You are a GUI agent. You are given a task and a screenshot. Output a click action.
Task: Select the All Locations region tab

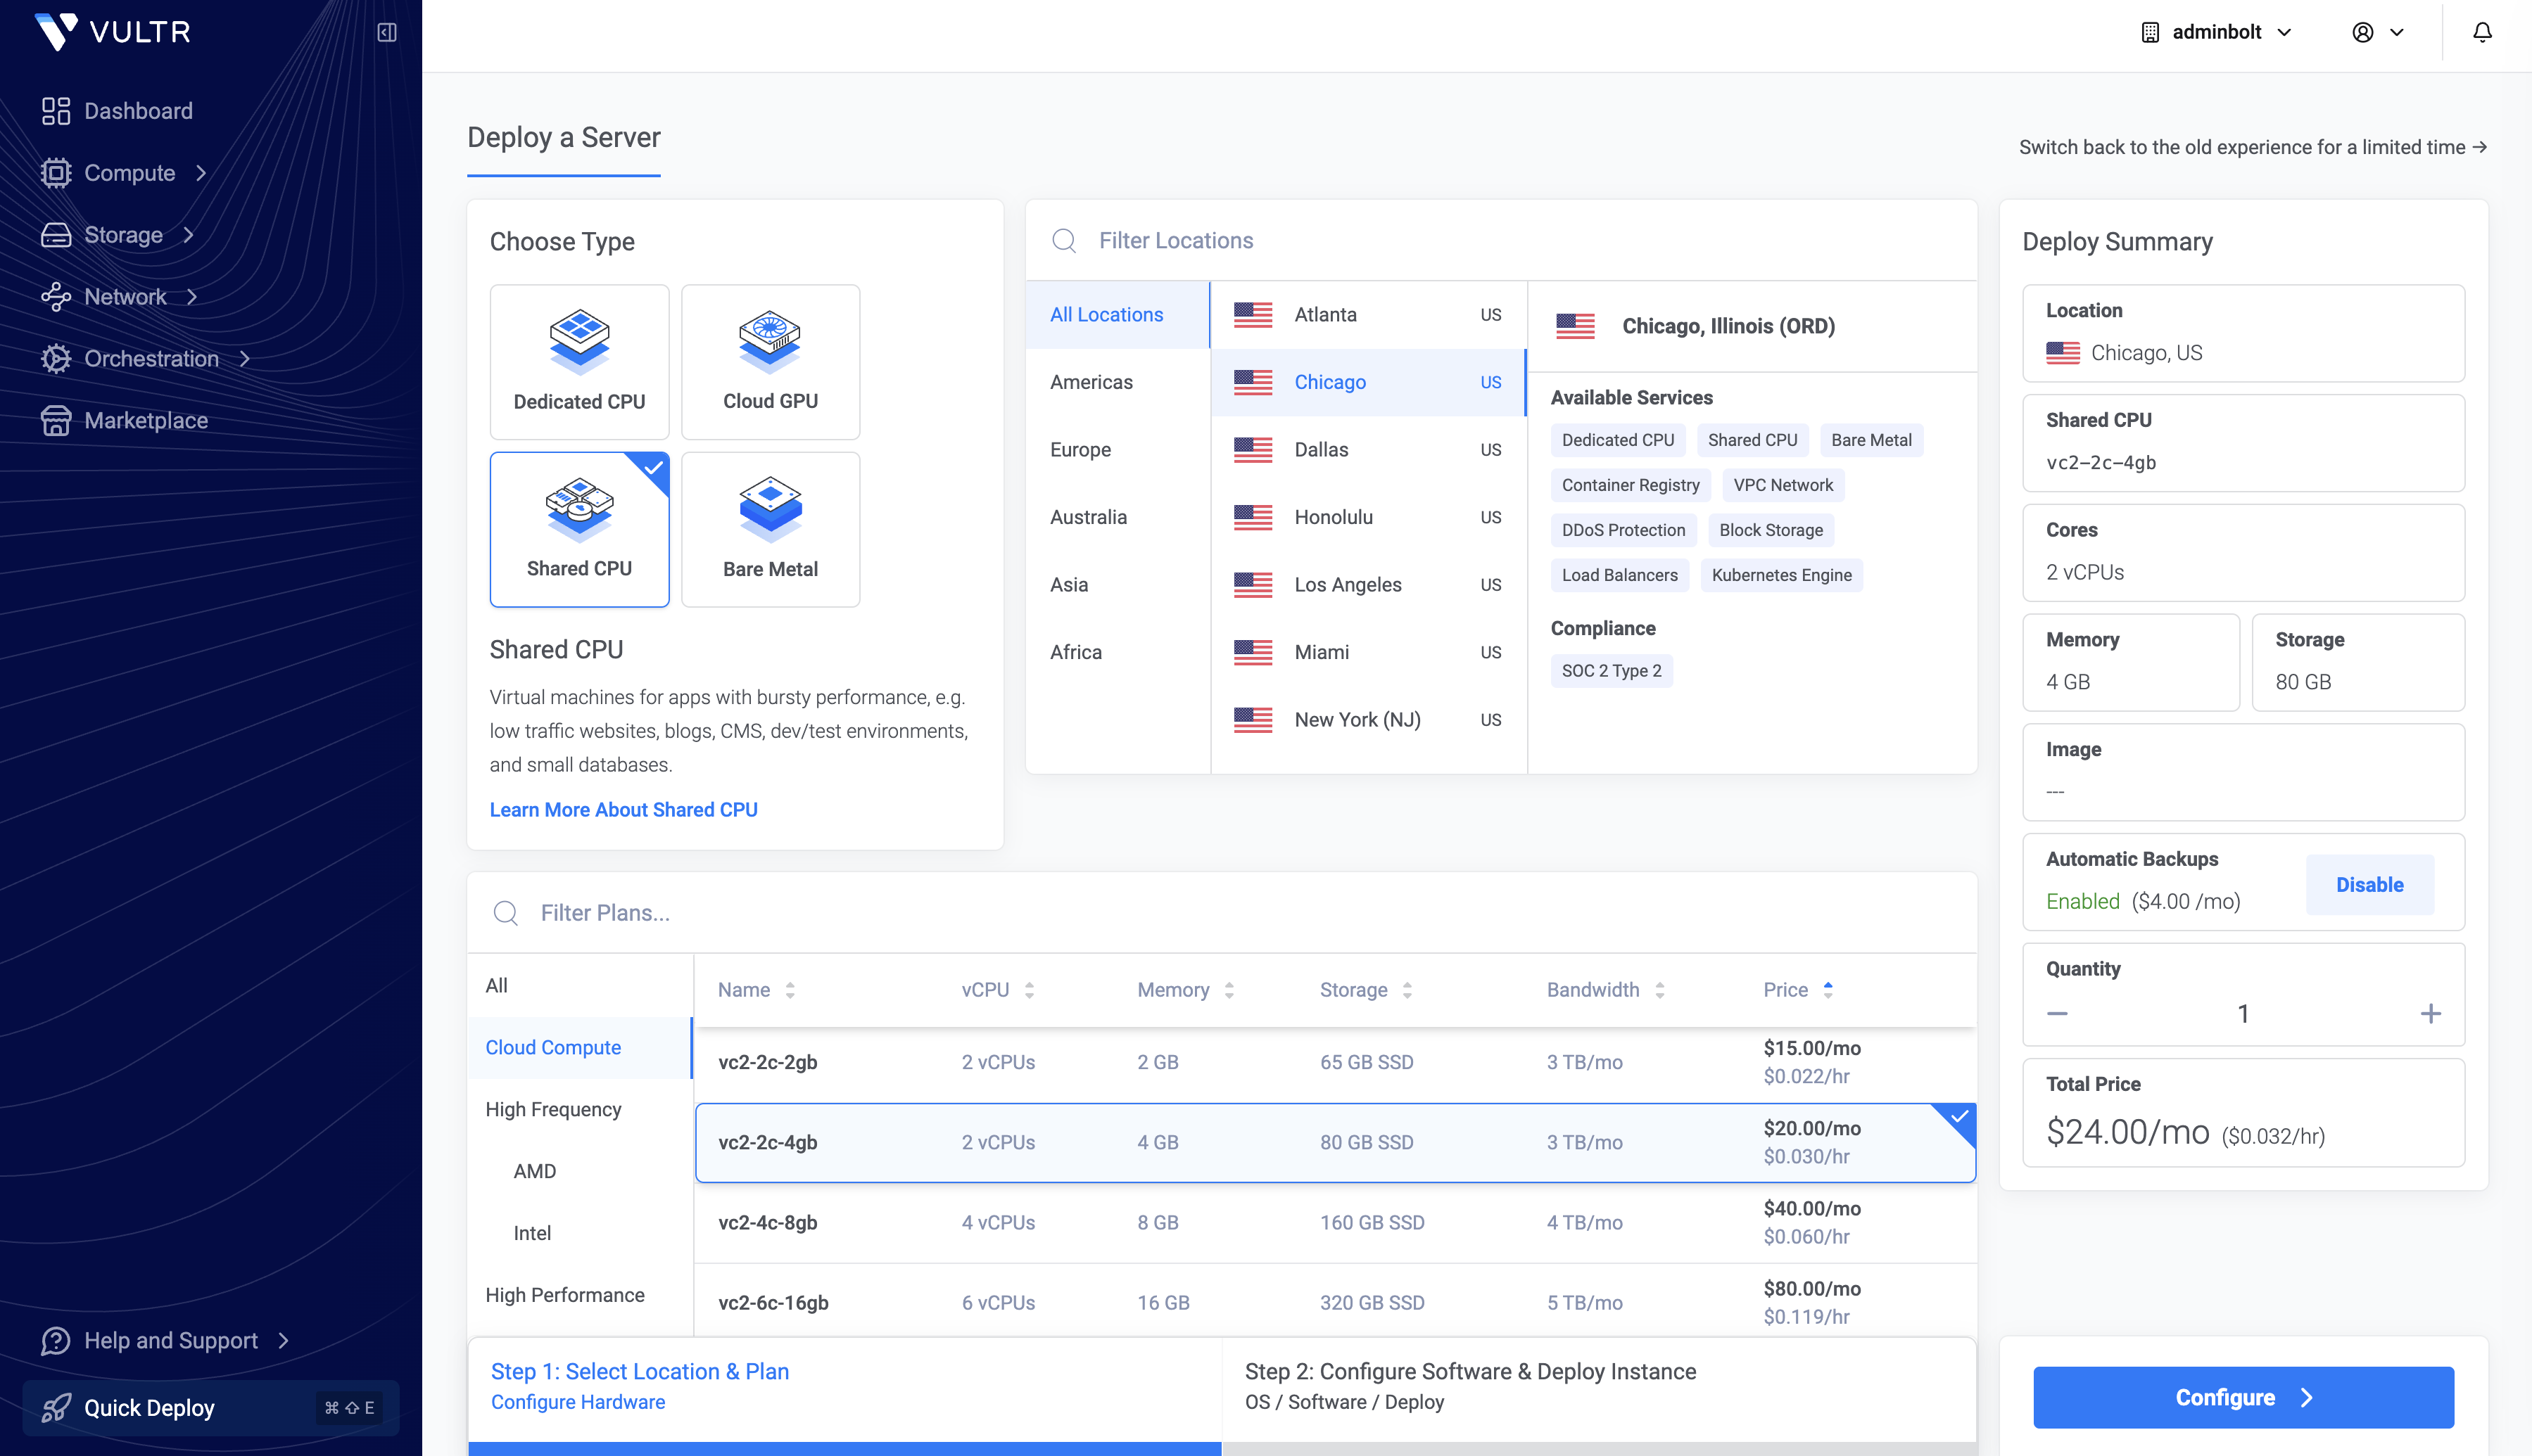point(1118,315)
